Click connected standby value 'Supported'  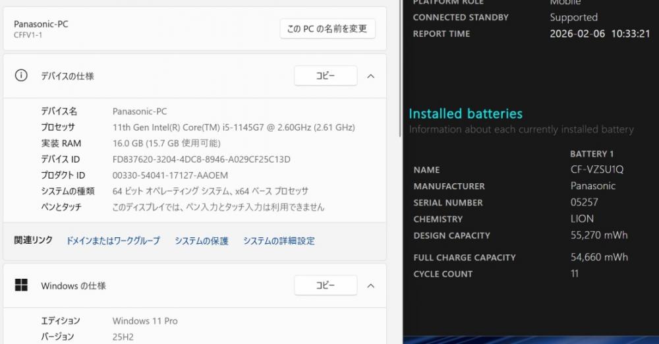tap(574, 17)
